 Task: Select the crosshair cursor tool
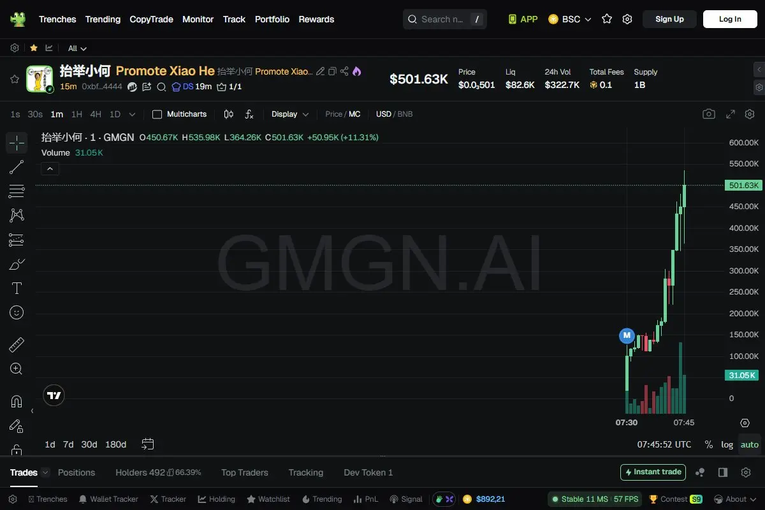(17, 143)
